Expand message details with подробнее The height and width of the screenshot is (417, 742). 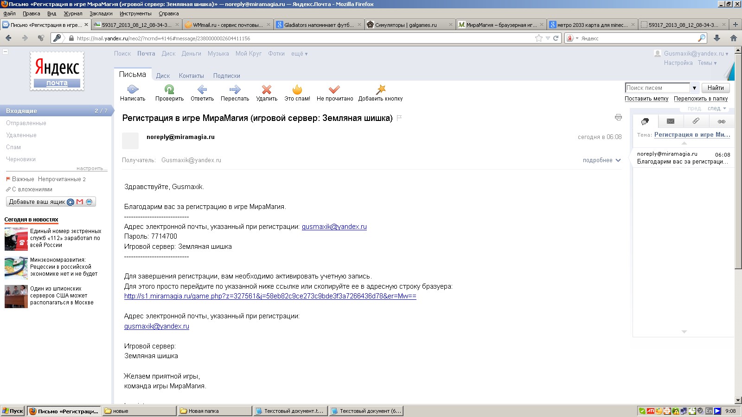pos(601,160)
